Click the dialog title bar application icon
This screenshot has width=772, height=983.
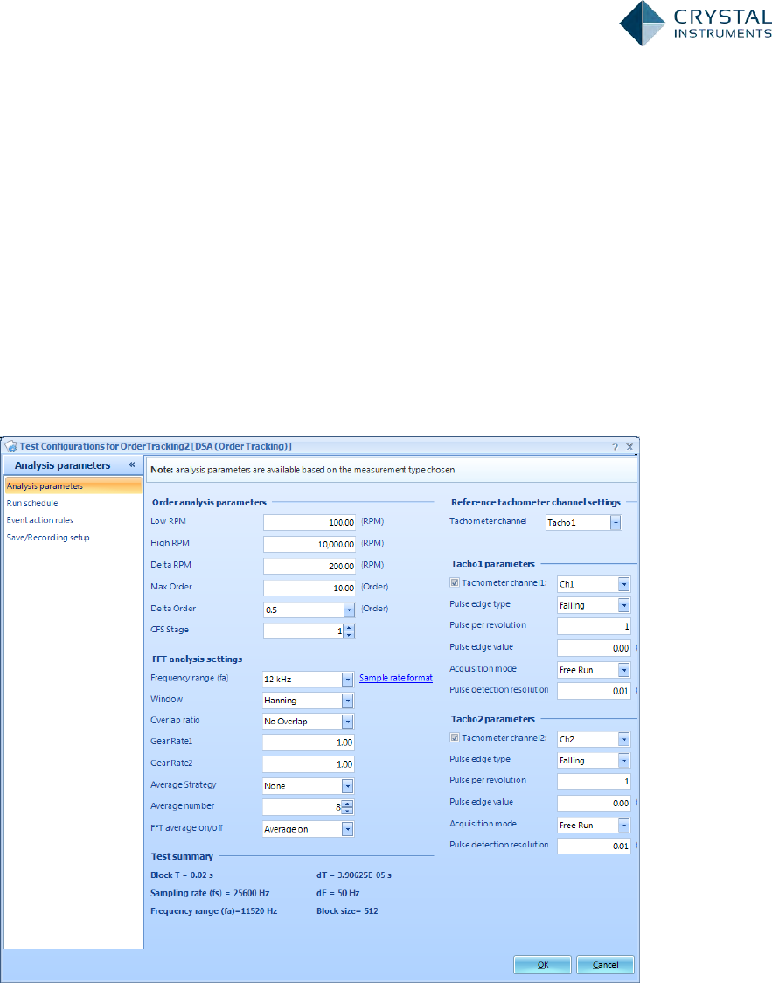click(x=10, y=446)
